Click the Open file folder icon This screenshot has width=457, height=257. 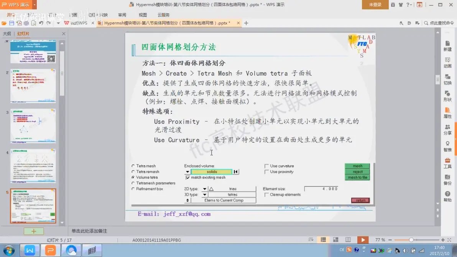click(4, 23)
